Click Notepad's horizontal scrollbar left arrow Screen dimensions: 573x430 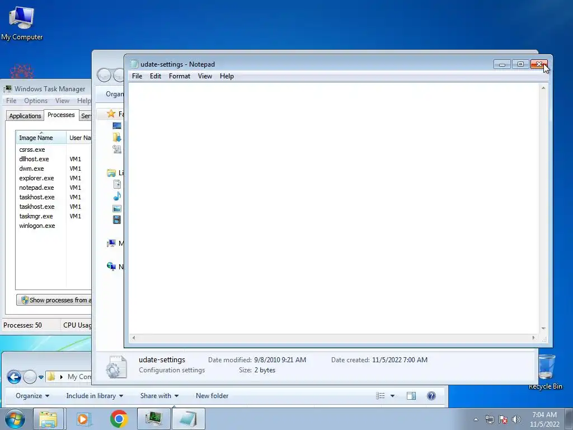click(134, 338)
